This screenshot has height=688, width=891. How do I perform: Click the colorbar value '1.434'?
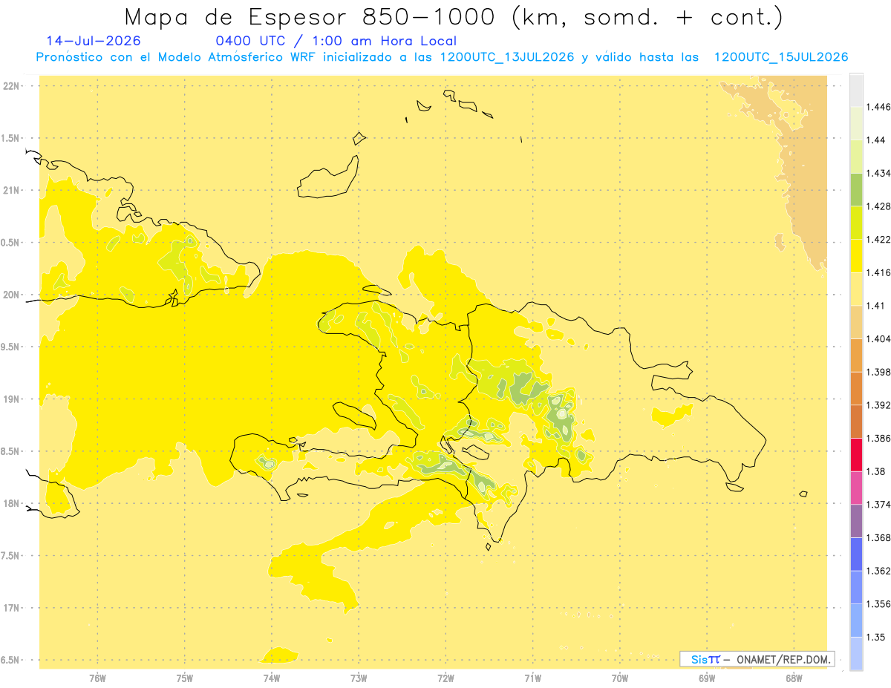click(x=878, y=173)
